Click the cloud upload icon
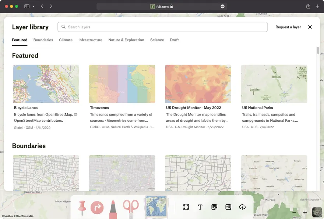This screenshot has width=324, height=219. (242, 207)
